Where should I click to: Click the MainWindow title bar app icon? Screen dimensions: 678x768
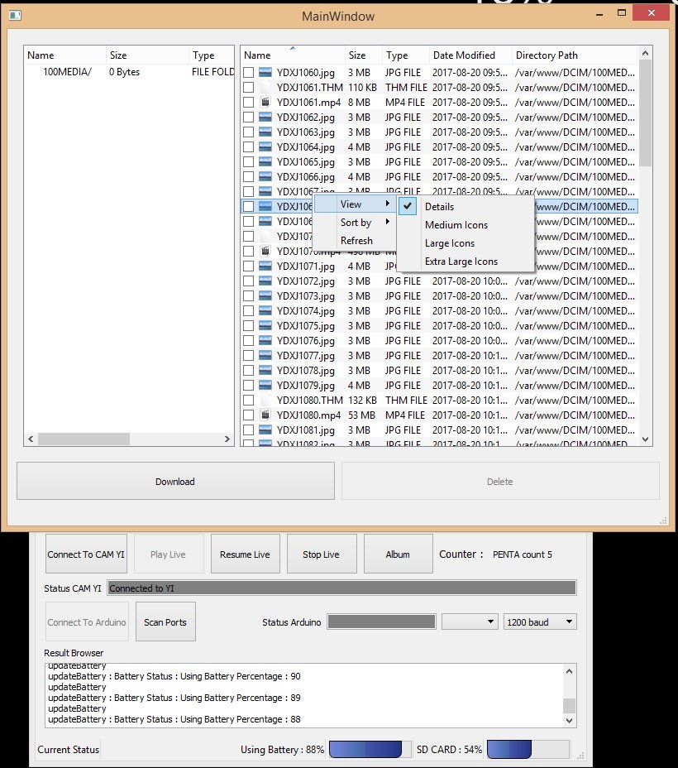pos(15,16)
